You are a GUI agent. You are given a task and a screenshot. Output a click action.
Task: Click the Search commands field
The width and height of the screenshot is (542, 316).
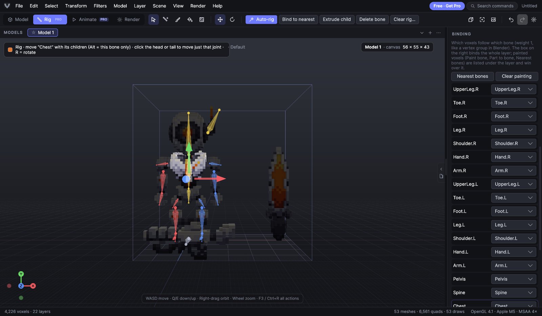point(492,6)
